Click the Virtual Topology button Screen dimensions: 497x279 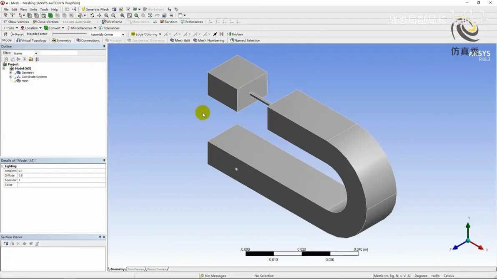tap(31, 40)
